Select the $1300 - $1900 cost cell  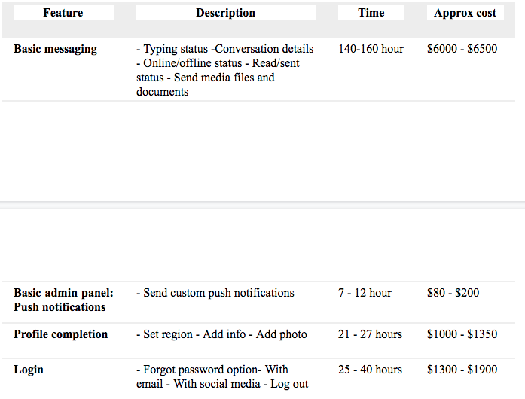pos(462,370)
